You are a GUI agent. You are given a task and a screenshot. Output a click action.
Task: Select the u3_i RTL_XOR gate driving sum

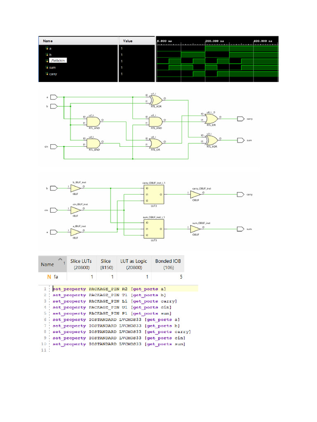(x=211, y=140)
